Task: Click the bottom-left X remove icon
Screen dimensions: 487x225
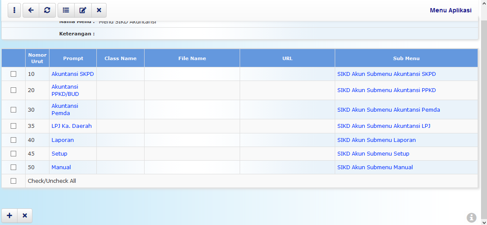Action: (25, 216)
